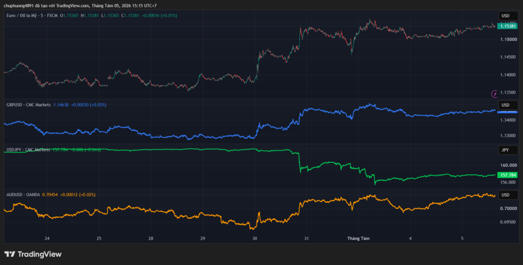Click date 24 on the time axis
The width and height of the screenshot is (523, 265).
pyautogui.click(x=47, y=238)
